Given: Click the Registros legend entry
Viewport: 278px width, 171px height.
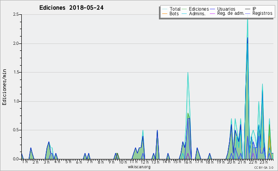Looking at the screenshot, I should pos(259,13).
